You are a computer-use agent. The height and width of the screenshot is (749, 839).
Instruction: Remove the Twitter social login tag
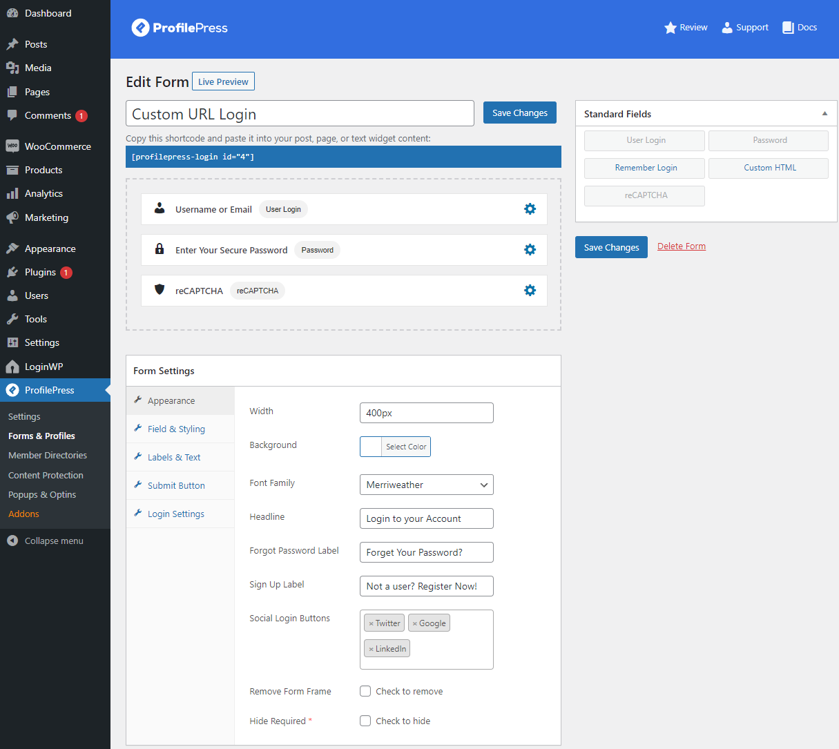coord(371,623)
